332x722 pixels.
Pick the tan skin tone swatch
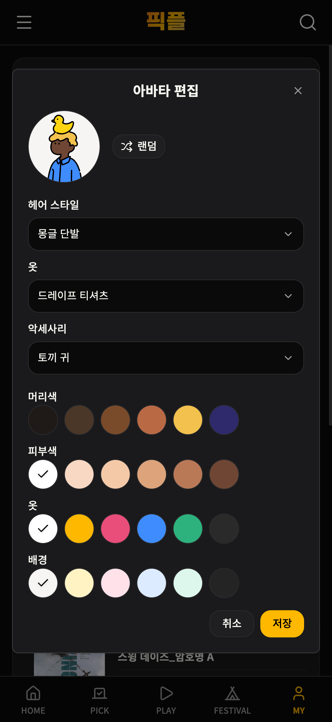152,474
